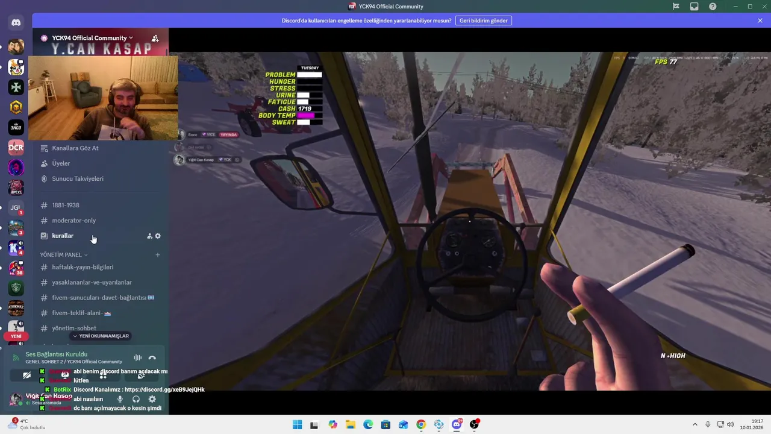Open the JGI server icon

(x=16, y=207)
